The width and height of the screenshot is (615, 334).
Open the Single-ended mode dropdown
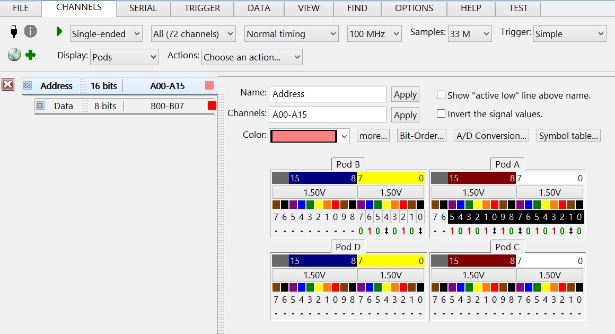tap(106, 34)
